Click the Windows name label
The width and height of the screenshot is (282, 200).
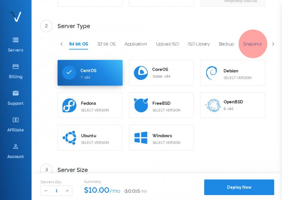(x=162, y=136)
